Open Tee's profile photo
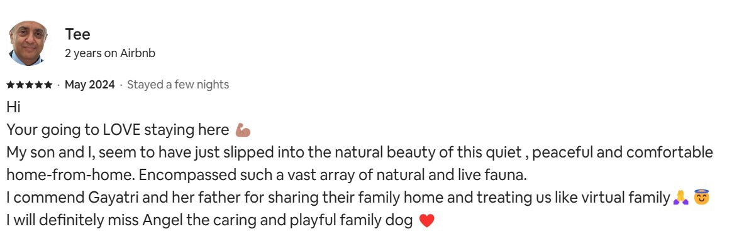 pos(29,43)
